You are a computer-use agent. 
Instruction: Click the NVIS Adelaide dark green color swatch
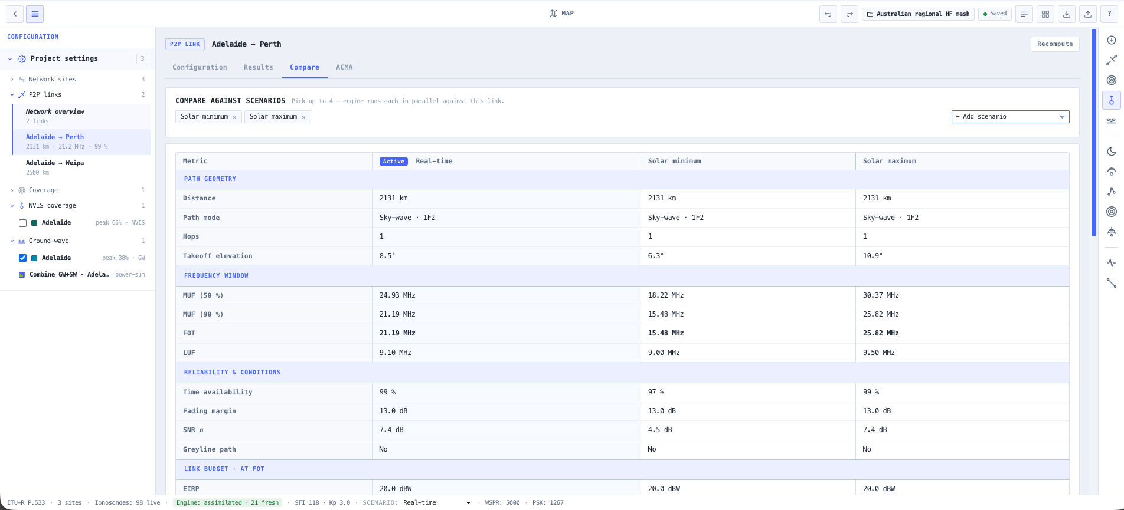(x=34, y=223)
